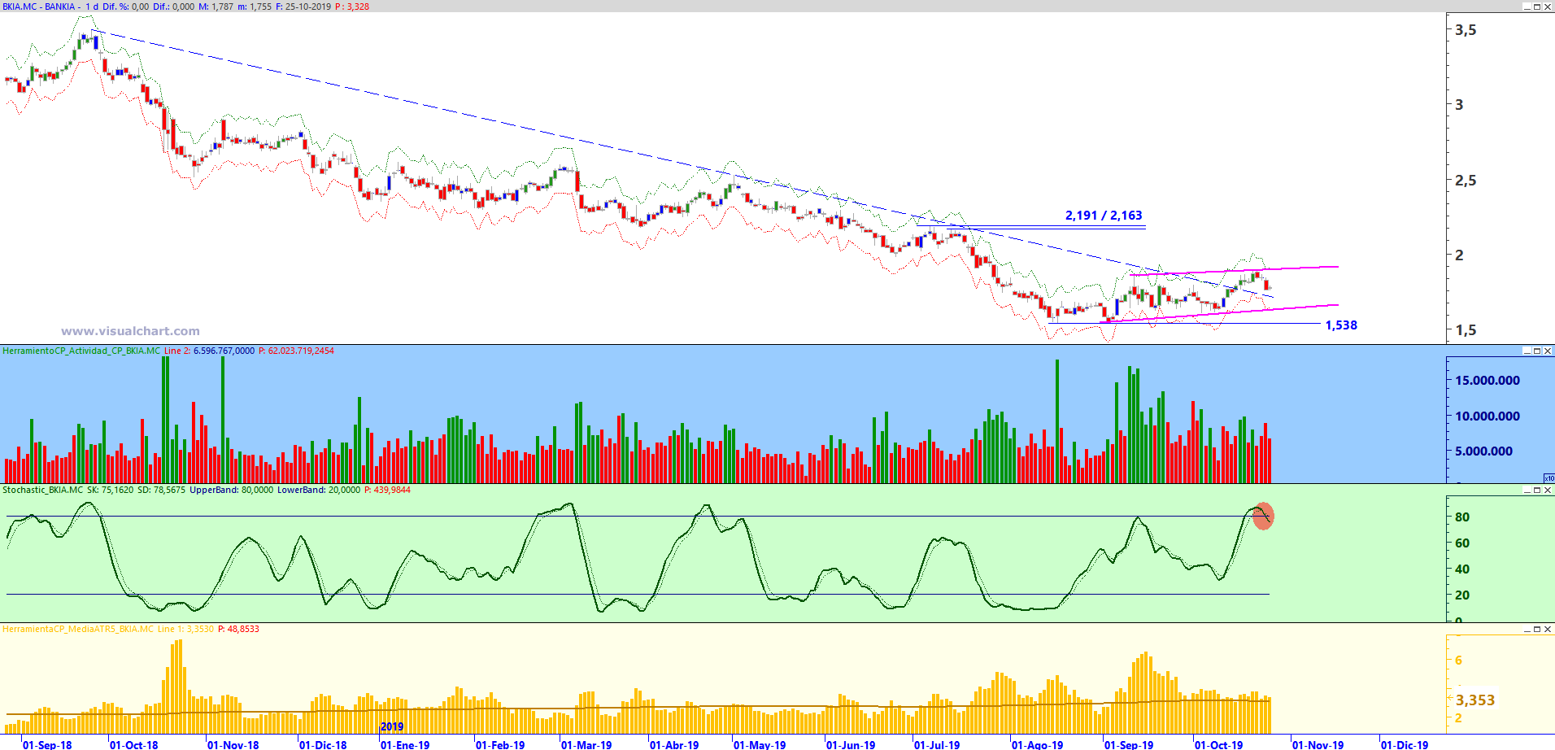Click the "20" stochastic axis label
Image resolution: width=1555 pixels, height=750 pixels.
pos(1462,595)
